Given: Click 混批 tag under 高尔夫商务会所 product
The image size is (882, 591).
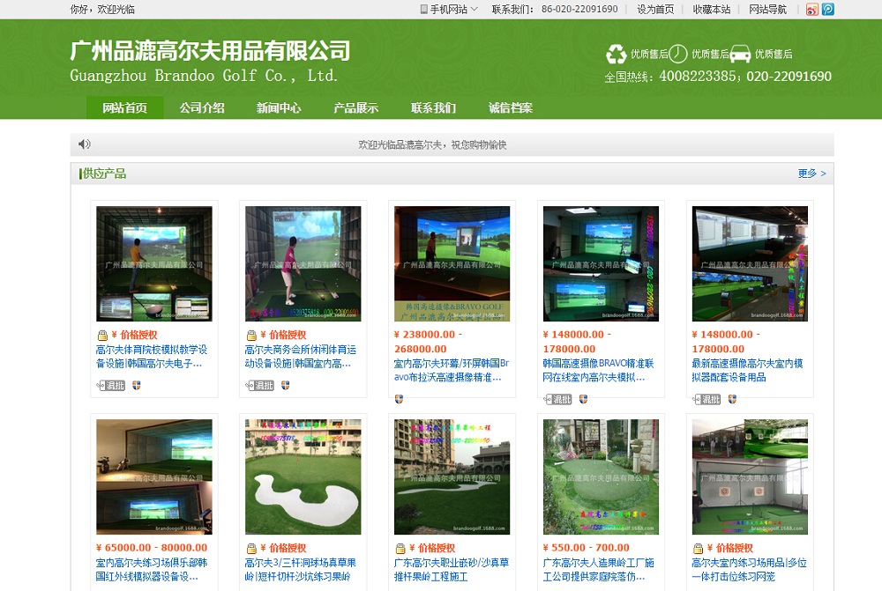Looking at the screenshot, I should pos(260,386).
